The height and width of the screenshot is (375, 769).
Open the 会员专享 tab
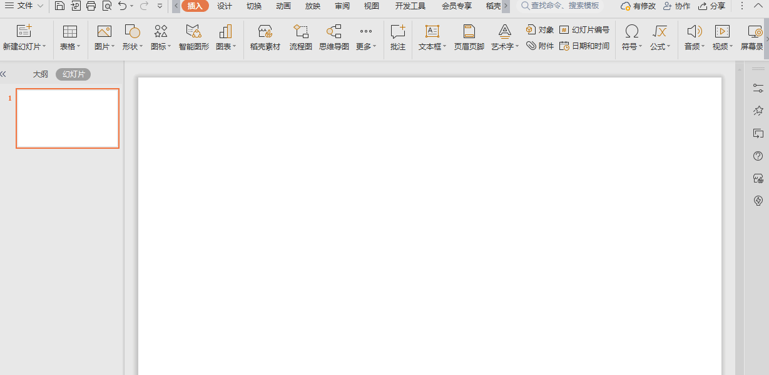coord(457,6)
